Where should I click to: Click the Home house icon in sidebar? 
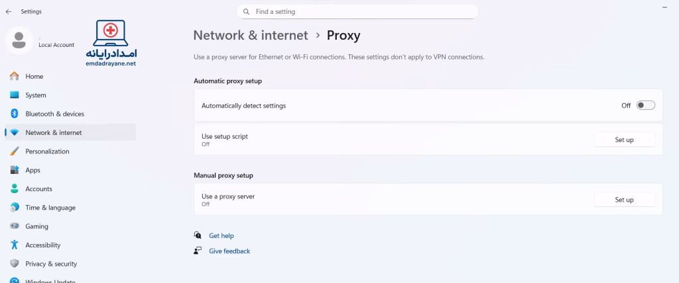click(x=15, y=77)
